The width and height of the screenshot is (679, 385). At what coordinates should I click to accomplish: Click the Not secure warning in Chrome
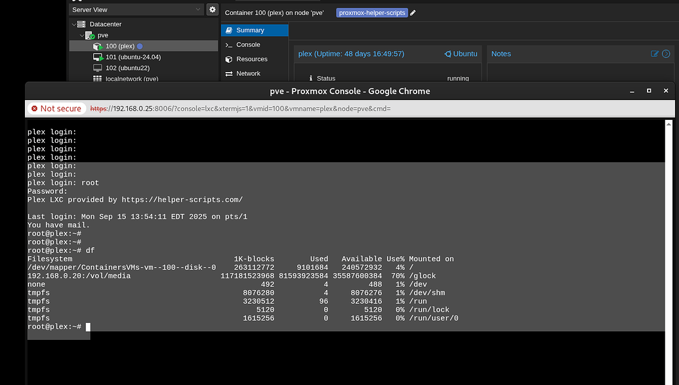click(56, 109)
